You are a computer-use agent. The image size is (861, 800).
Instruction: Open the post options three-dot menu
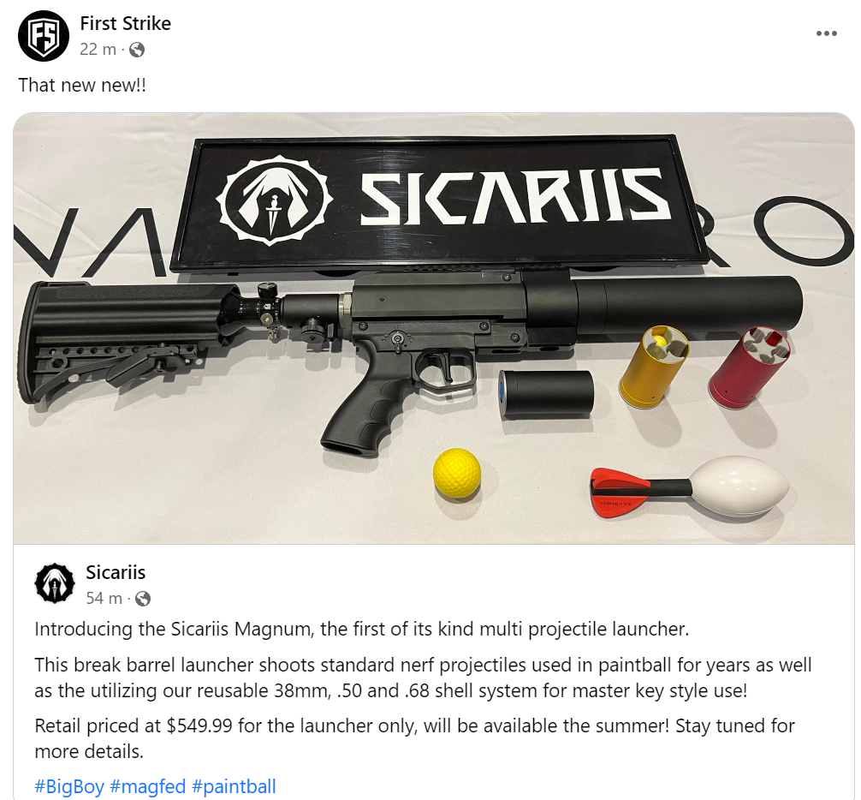[x=827, y=33]
